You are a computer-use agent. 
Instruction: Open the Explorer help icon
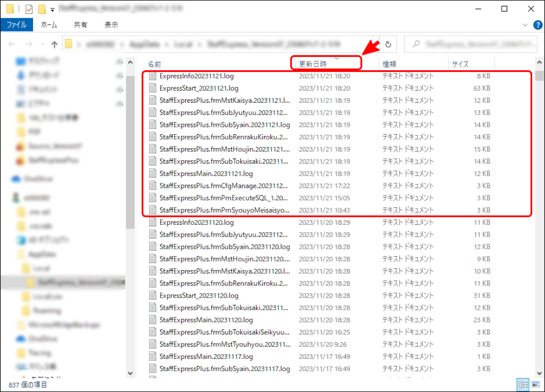(538, 25)
